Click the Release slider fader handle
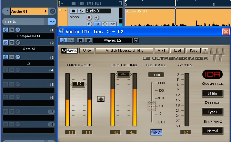The width and height of the screenshot is (231, 142). pyautogui.click(x=152, y=106)
